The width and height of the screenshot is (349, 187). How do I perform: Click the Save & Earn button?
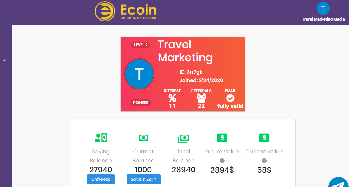[x=143, y=179]
